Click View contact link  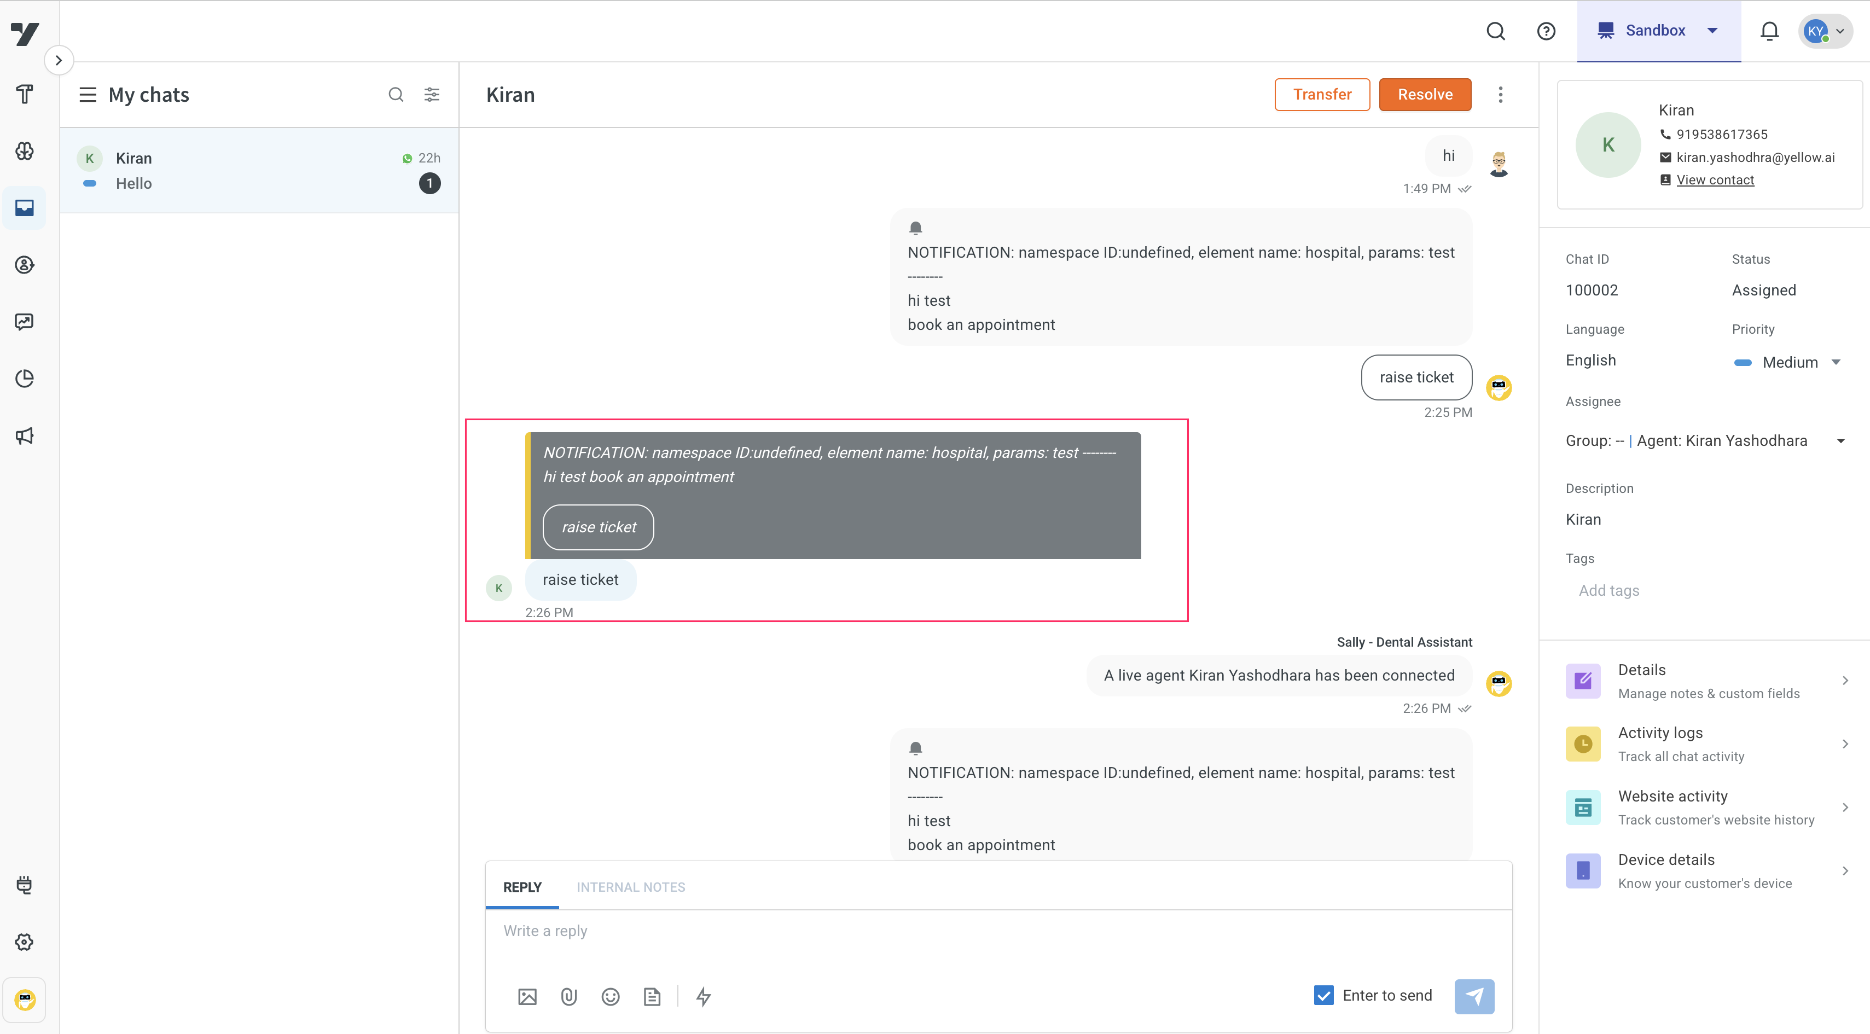point(1715,180)
